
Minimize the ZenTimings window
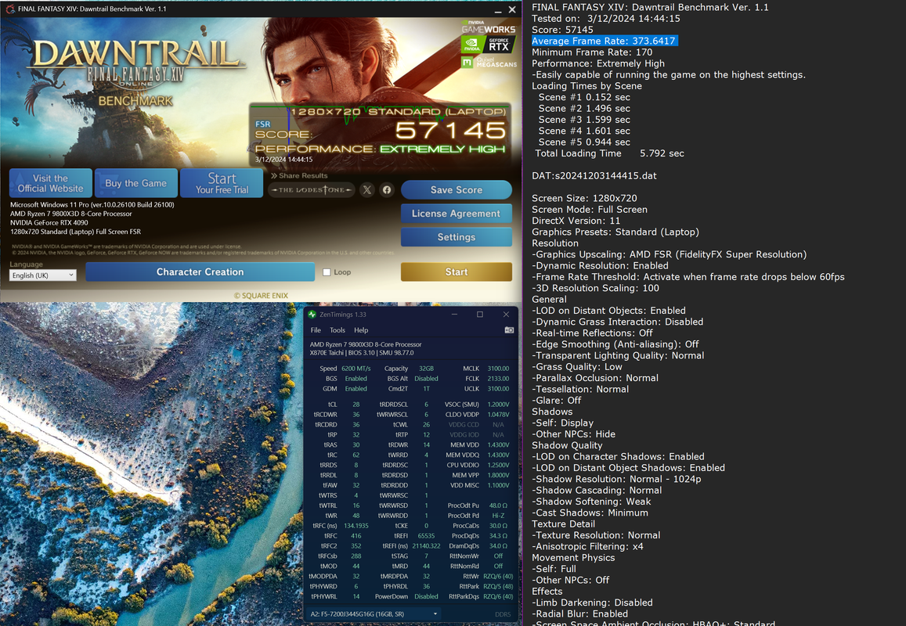click(x=454, y=315)
